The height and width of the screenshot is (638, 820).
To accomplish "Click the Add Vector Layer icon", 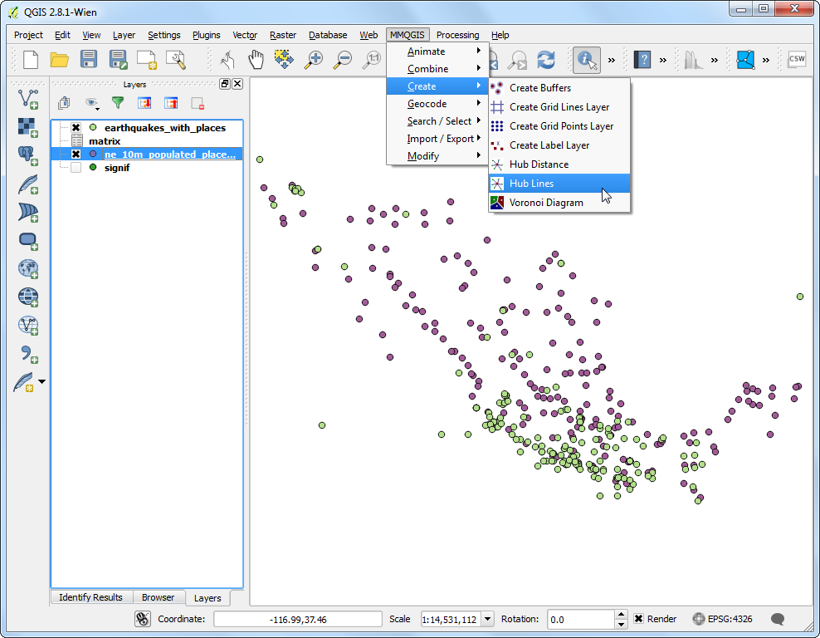I will point(27,99).
